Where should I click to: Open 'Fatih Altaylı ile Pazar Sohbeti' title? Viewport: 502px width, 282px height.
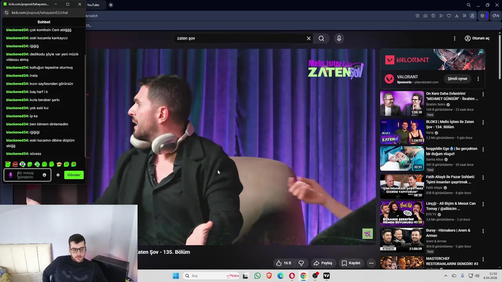[x=450, y=179]
